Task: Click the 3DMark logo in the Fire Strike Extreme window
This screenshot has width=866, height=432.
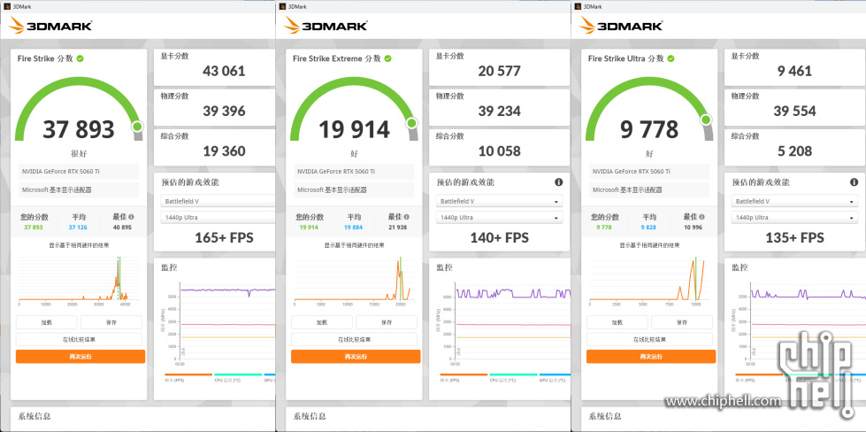Action: coord(326,25)
